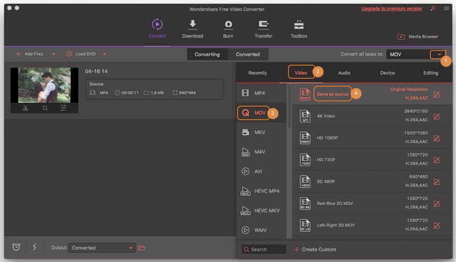
Task: Click Create Custom button
Action: point(315,249)
